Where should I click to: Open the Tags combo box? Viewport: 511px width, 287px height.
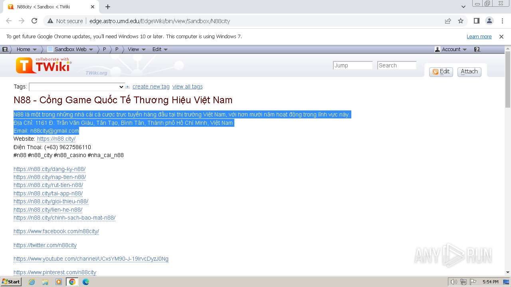pos(77,87)
